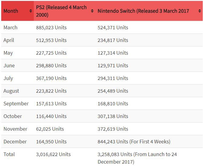Click sort arrows on PS2 column
Viewport: 204px width, 166px height.
[x=92, y=11]
